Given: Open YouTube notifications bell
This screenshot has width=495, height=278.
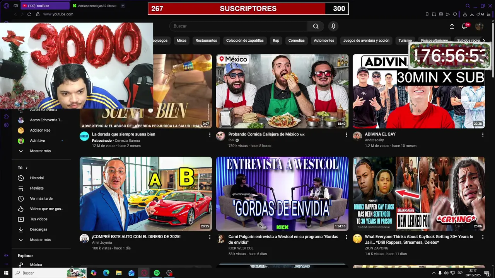Looking at the screenshot, I should 464,26.
